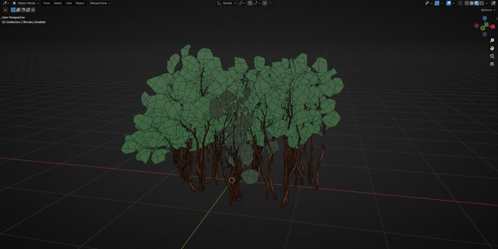
Task: Choose the extend selection mode icon
Action: (x=18, y=10)
